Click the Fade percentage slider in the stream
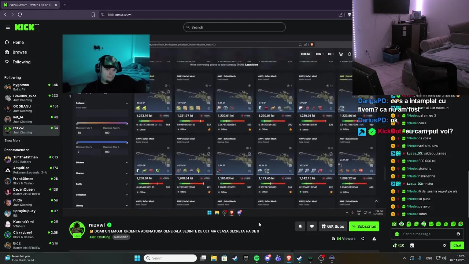This screenshot has height=264, width=469. point(102,124)
